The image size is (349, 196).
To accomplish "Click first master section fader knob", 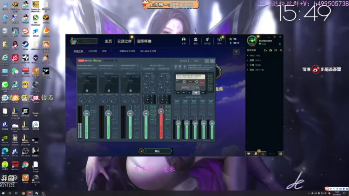I will (x=178, y=123).
